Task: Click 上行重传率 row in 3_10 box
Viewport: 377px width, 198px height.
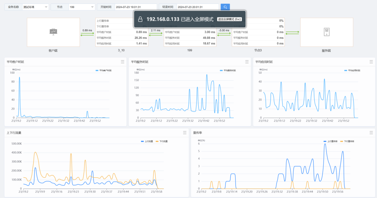Action: pos(122,21)
